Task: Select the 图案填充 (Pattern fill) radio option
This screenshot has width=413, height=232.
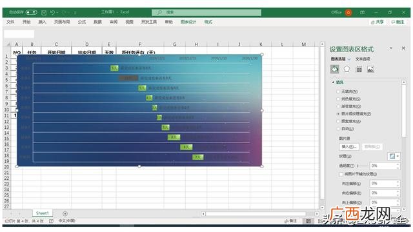Action: click(x=338, y=121)
